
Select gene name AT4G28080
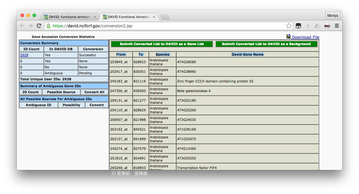[x=186, y=62]
